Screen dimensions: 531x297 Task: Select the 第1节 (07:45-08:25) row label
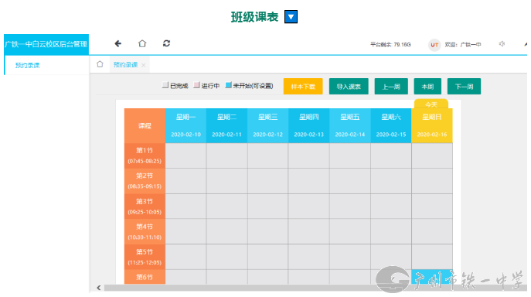(145, 155)
